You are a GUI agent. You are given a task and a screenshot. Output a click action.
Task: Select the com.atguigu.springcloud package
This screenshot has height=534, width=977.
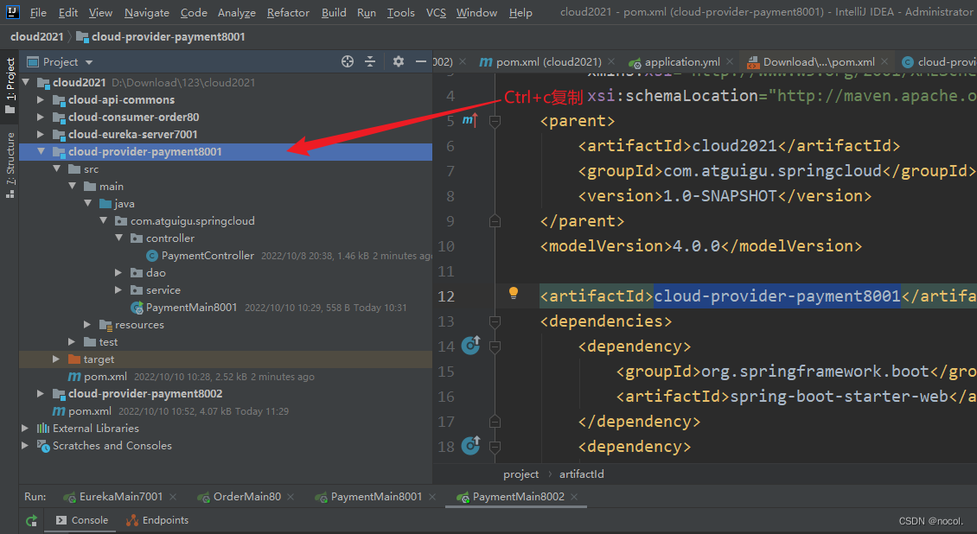point(193,221)
